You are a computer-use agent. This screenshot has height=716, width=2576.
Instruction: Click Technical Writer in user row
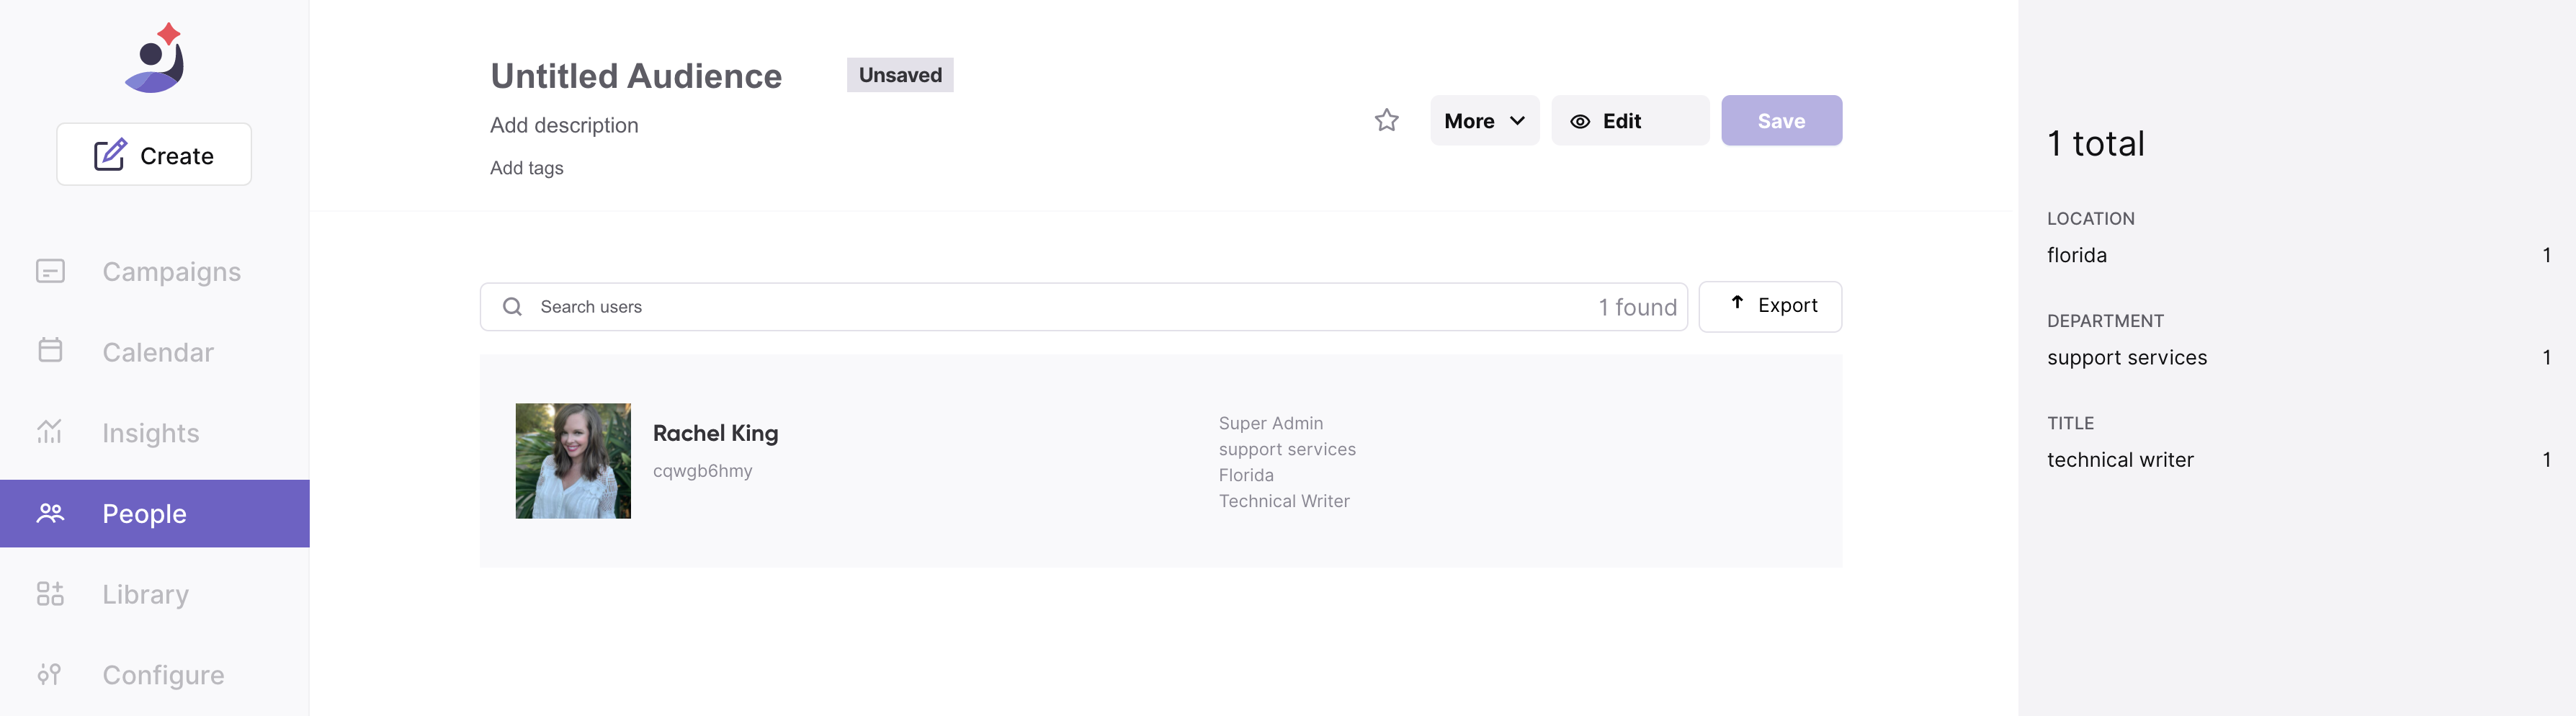1284,501
